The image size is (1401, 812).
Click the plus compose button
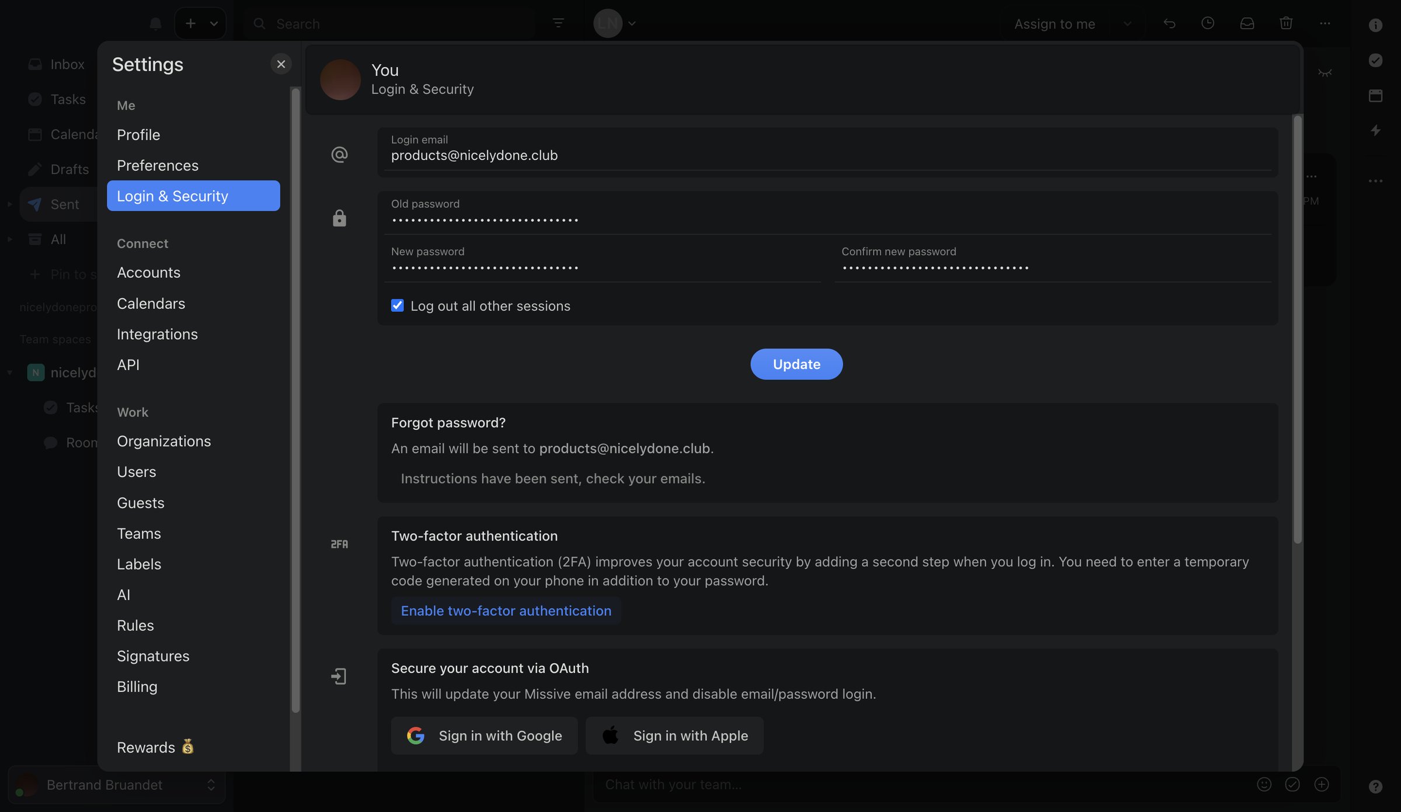coord(190,23)
